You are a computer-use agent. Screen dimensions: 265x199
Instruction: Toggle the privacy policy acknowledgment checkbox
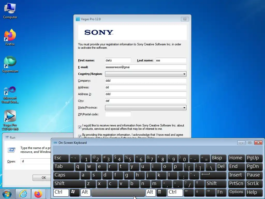pos(80,136)
